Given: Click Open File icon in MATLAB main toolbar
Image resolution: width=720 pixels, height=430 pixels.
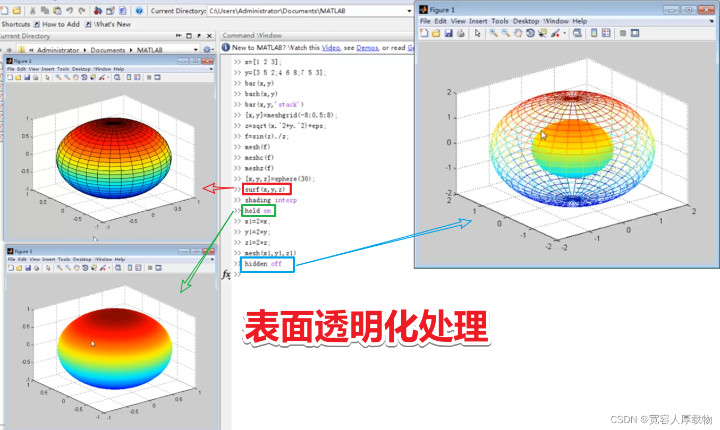Looking at the screenshot, I should click(x=16, y=11).
